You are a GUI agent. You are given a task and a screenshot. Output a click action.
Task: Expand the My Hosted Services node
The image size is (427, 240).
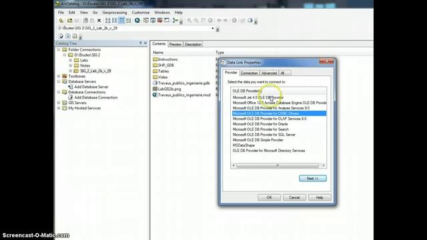pyautogui.click(x=59, y=108)
